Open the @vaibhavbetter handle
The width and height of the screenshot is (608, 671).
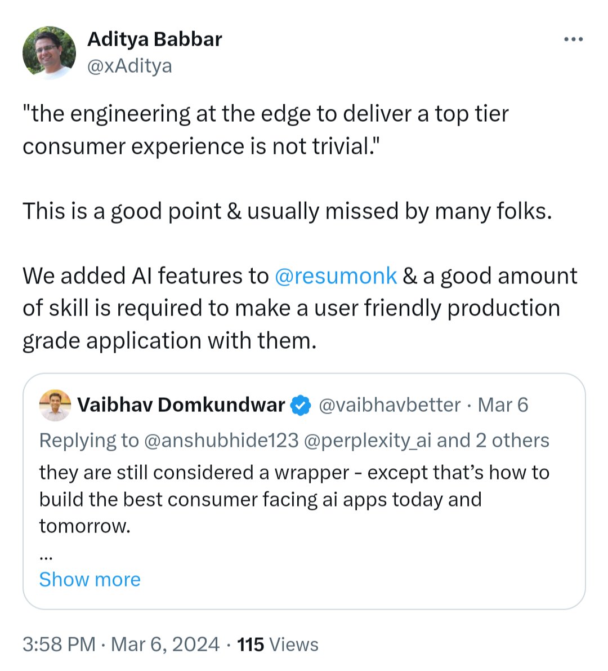pyautogui.click(x=390, y=405)
